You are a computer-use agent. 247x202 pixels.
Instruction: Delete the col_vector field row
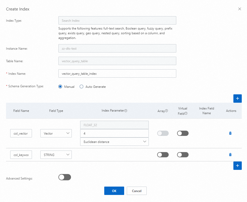pos(230,133)
